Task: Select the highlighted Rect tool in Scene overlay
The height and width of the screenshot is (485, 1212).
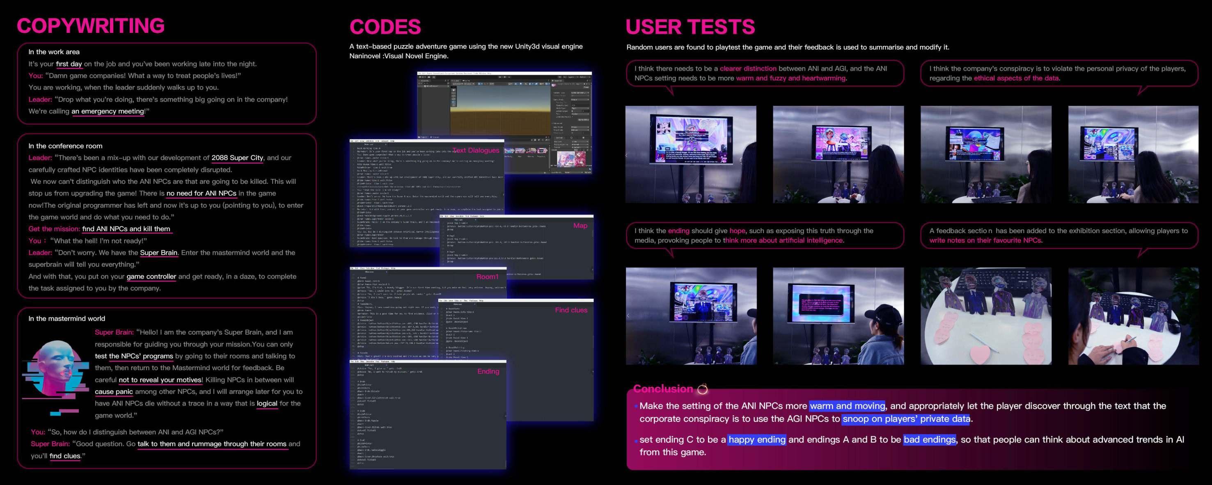Action: 454,102
